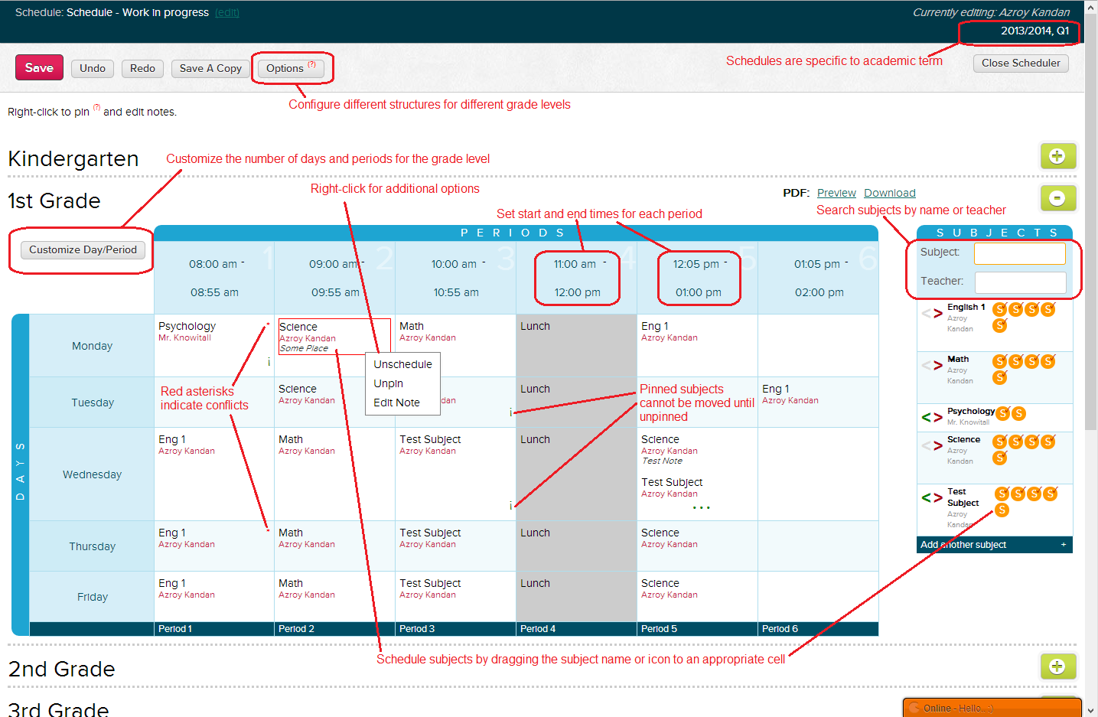Click the green left arrow beside Psychology
The image size is (1098, 717).
927,416
